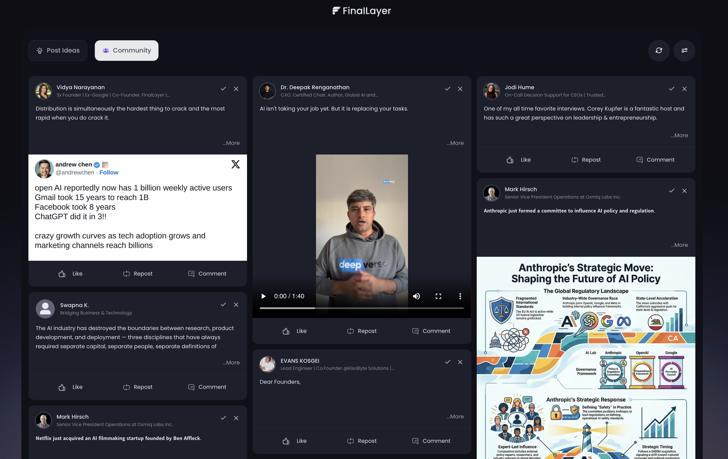Click the Repost icon under Dr. Deepak's video post
The height and width of the screenshot is (459, 728).
click(x=350, y=331)
